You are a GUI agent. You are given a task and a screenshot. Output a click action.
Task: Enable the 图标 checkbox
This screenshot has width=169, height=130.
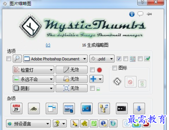[115, 68]
